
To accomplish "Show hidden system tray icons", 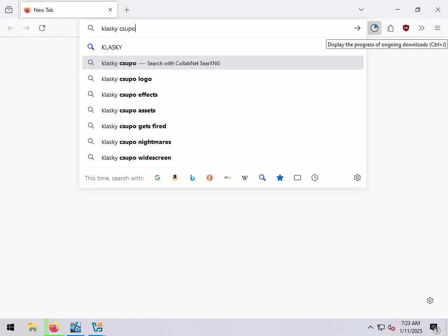I will [x=370, y=327].
